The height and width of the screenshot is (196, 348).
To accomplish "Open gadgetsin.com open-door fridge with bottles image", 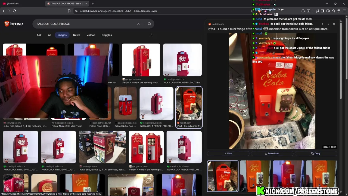I will click(x=146, y=147).
